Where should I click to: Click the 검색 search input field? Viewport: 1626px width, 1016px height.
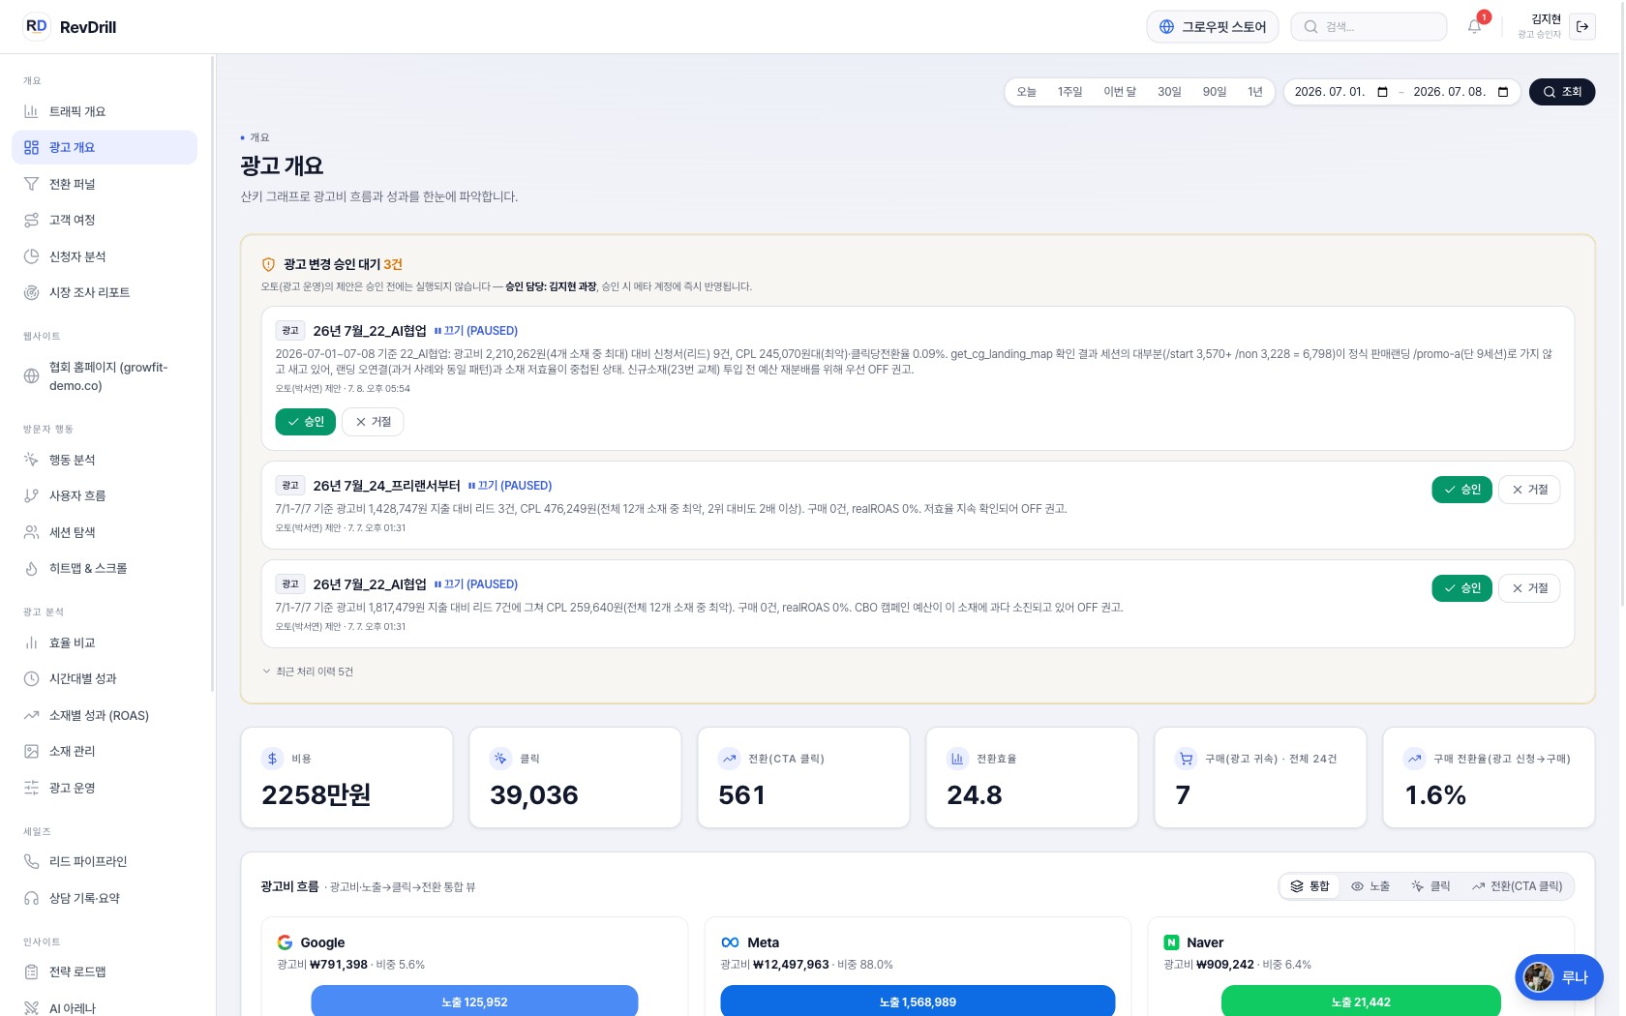1369,27
